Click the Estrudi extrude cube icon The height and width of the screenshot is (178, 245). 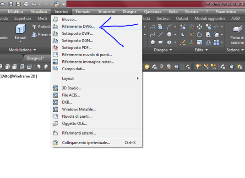pyautogui.click(x=21, y=29)
